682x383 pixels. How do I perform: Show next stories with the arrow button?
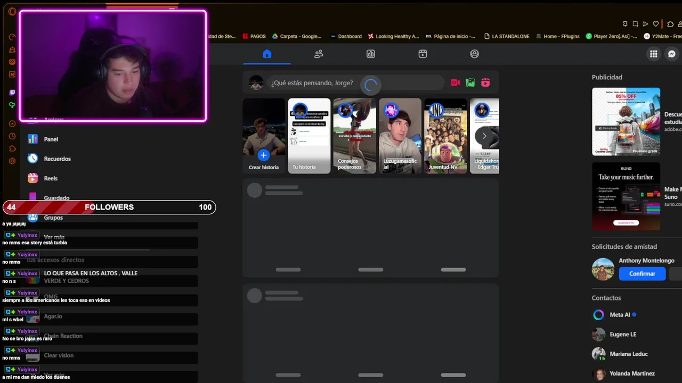[484, 136]
